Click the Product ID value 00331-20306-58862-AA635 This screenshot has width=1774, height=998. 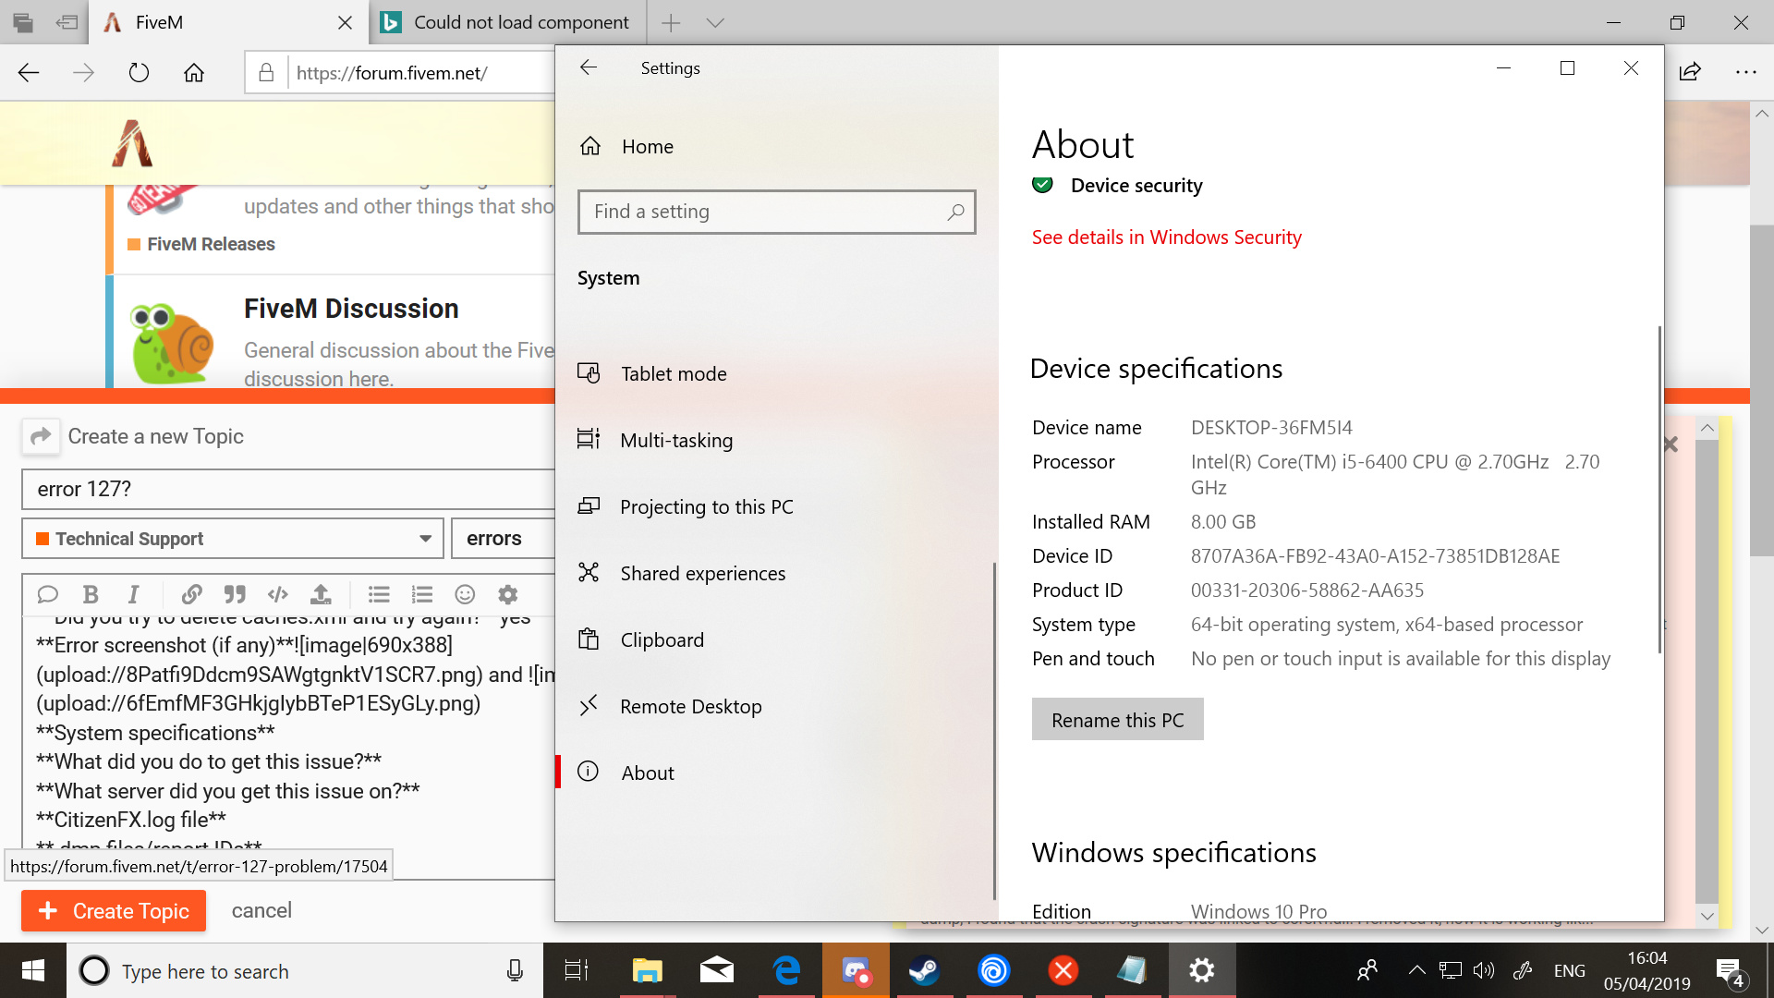(x=1306, y=590)
